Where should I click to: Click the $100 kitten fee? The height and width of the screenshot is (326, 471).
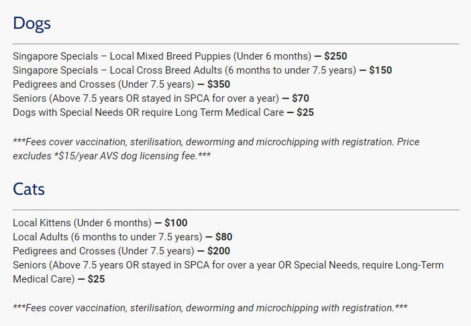tap(176, 223)
